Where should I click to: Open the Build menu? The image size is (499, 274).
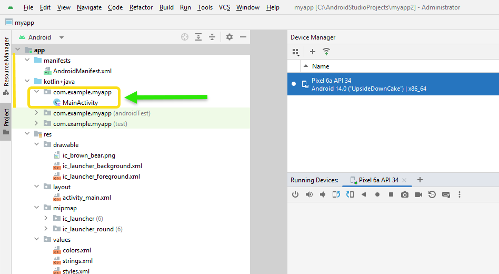click(x=166, y=7)
